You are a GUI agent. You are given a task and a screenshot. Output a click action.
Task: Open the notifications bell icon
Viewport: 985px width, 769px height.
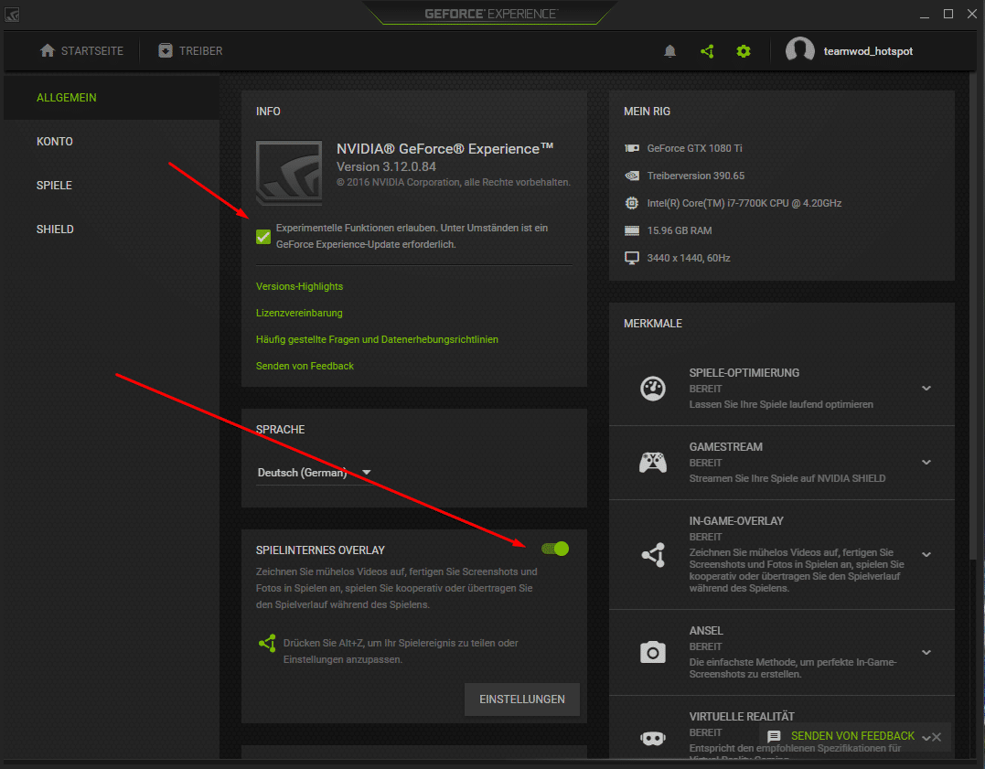(669, 51)
